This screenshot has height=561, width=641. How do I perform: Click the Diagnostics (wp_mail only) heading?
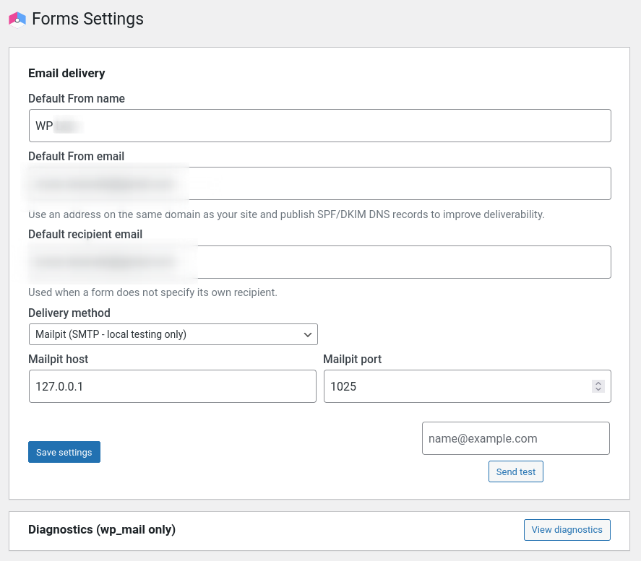pos(103,529)
